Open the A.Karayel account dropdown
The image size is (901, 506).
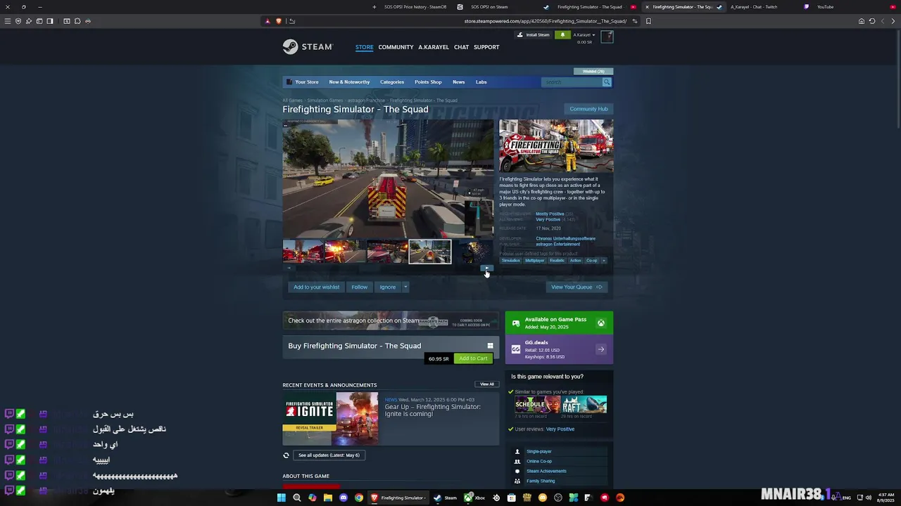tap(584, 34)
